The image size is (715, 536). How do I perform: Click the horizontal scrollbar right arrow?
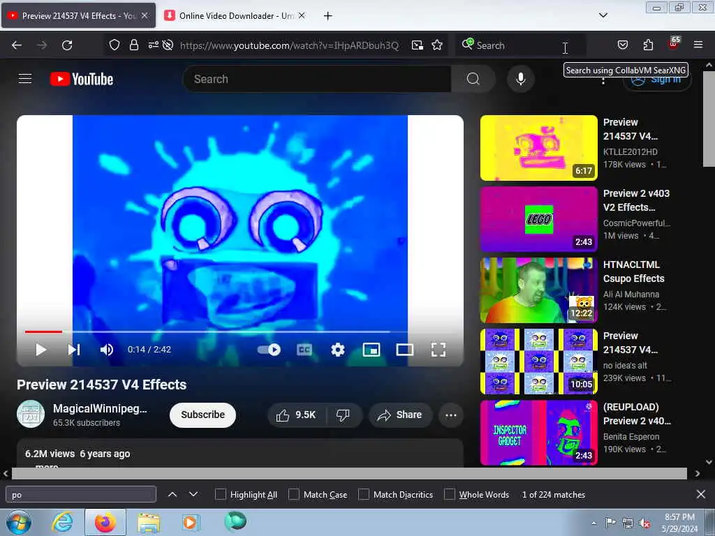coord(698,473)
